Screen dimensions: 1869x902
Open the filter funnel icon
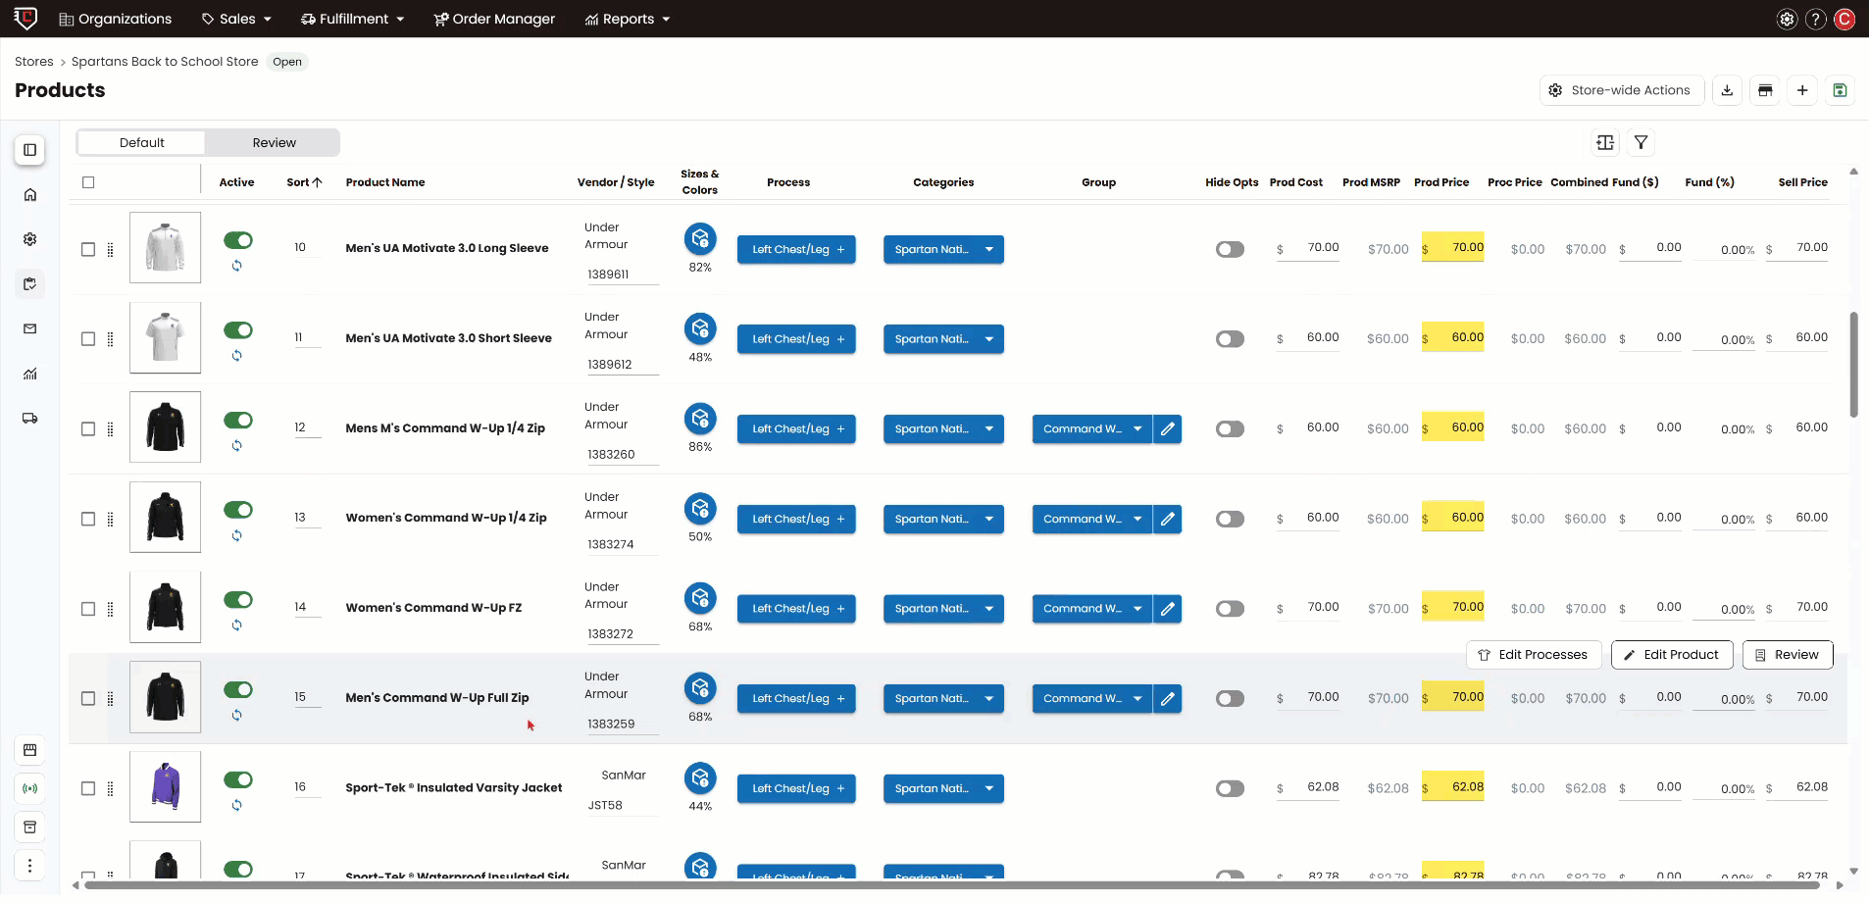click(1641, 143)
